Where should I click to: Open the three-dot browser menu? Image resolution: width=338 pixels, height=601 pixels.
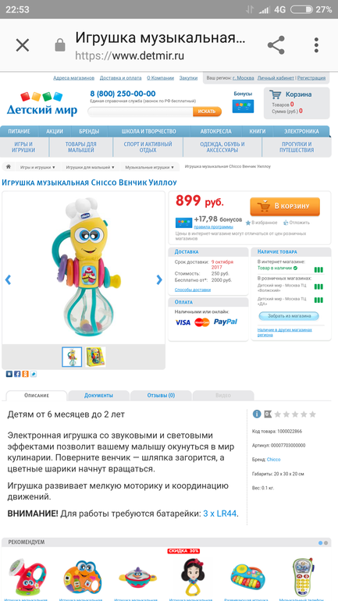tap(316, 45)
